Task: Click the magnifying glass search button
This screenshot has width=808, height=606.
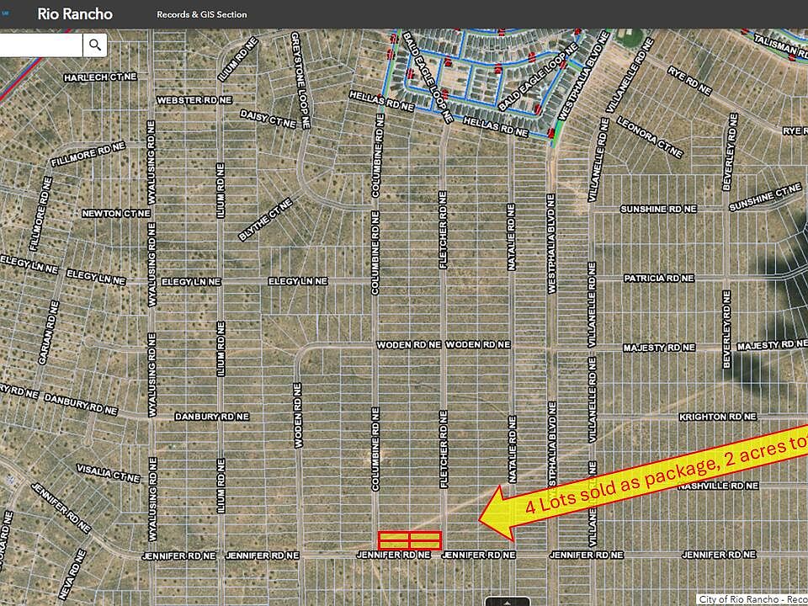Action: pos(95,45)
